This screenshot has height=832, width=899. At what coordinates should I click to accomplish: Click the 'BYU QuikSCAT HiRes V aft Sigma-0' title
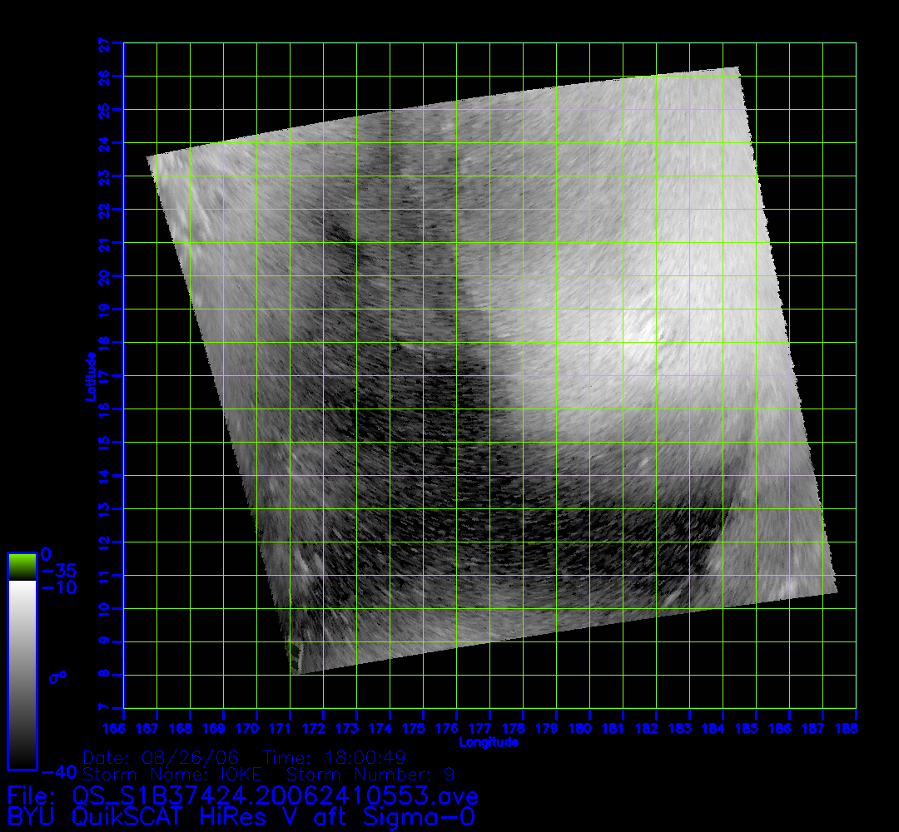click(241, 816)
